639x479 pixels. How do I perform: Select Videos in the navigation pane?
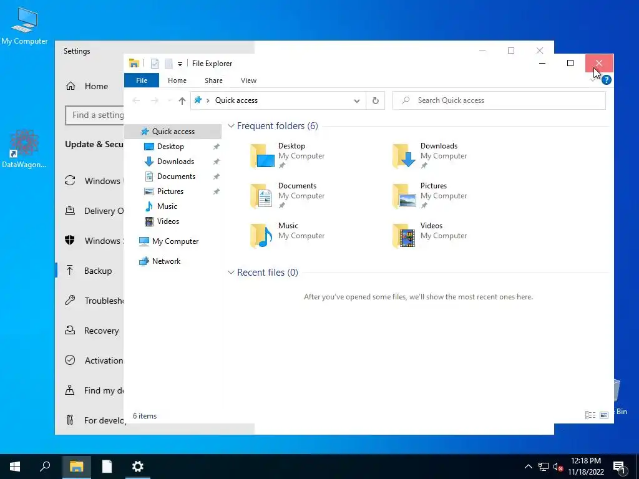point(168,221)
